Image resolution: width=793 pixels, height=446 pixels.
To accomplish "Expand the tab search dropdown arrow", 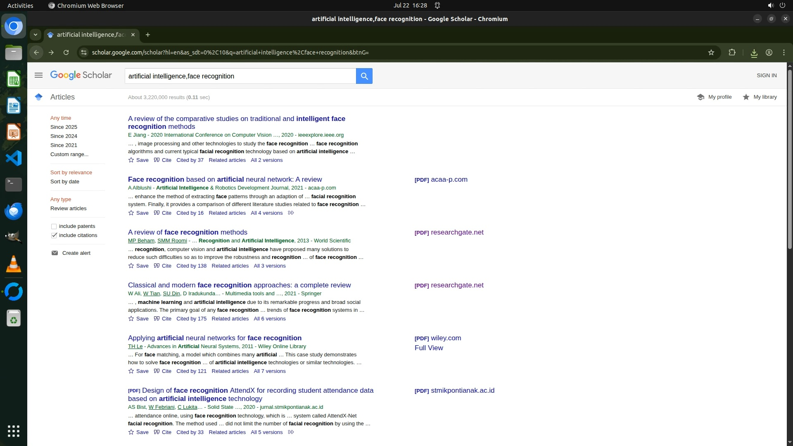I will 36,35.
